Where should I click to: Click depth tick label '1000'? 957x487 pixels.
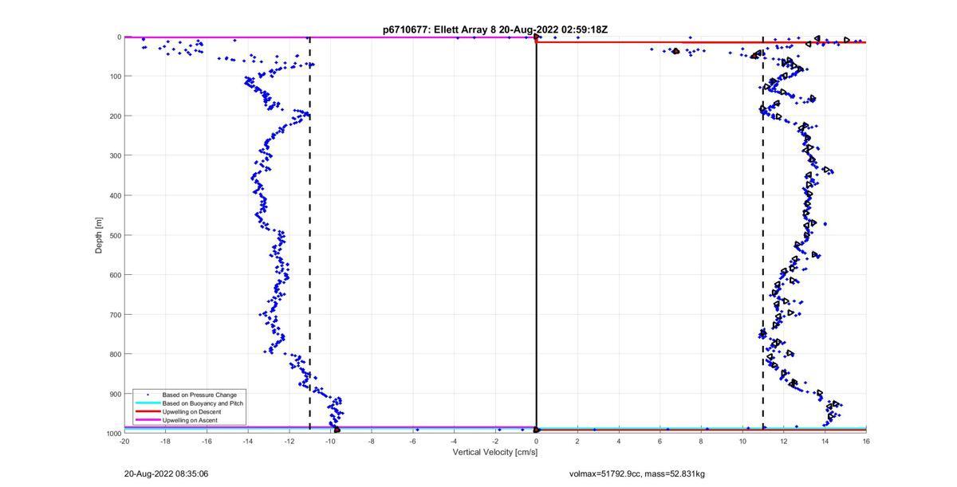point(113,434)
